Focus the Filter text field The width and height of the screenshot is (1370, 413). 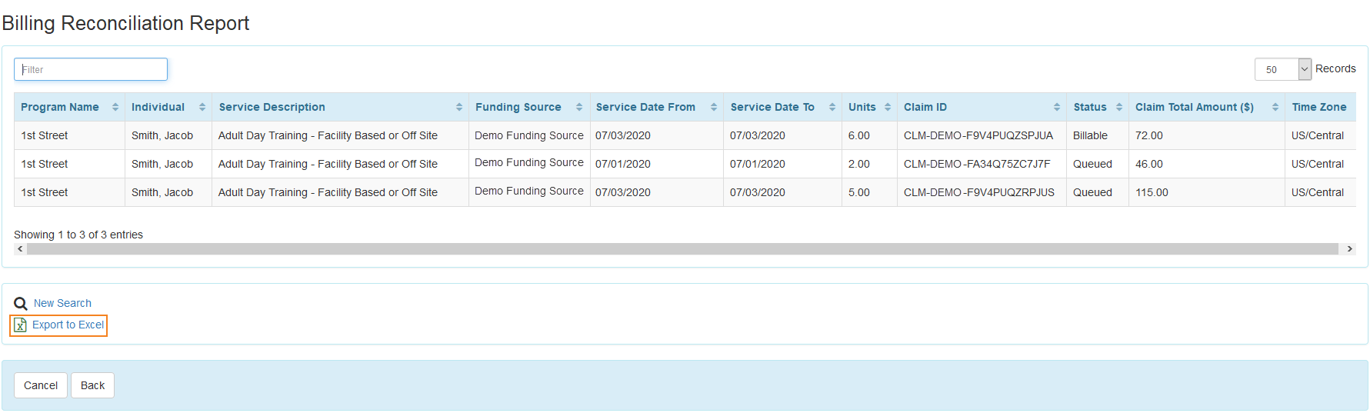[x=91, y=69]
